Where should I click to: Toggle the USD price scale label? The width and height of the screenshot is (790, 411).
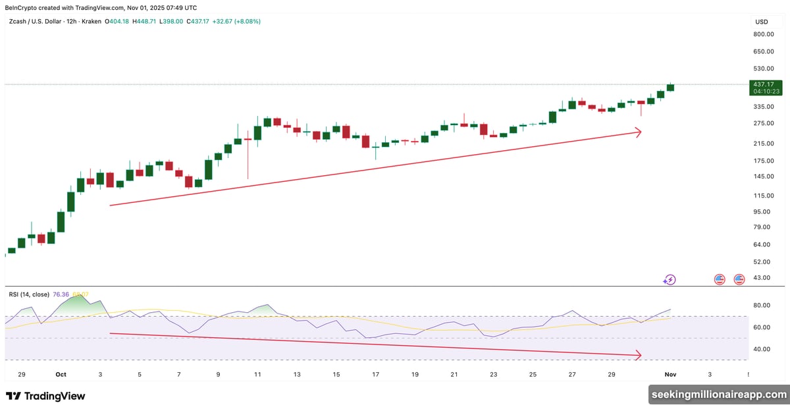[x=761, y=21]
